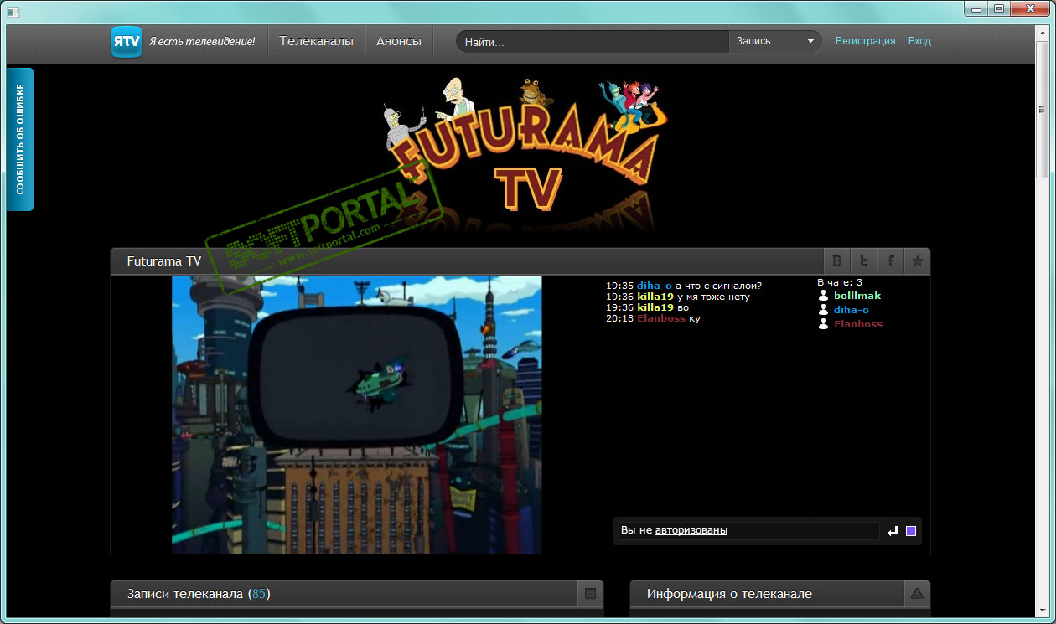Share channel on VKontakte
This screenshot has height=624, width=1056.
tap(837, 261)
